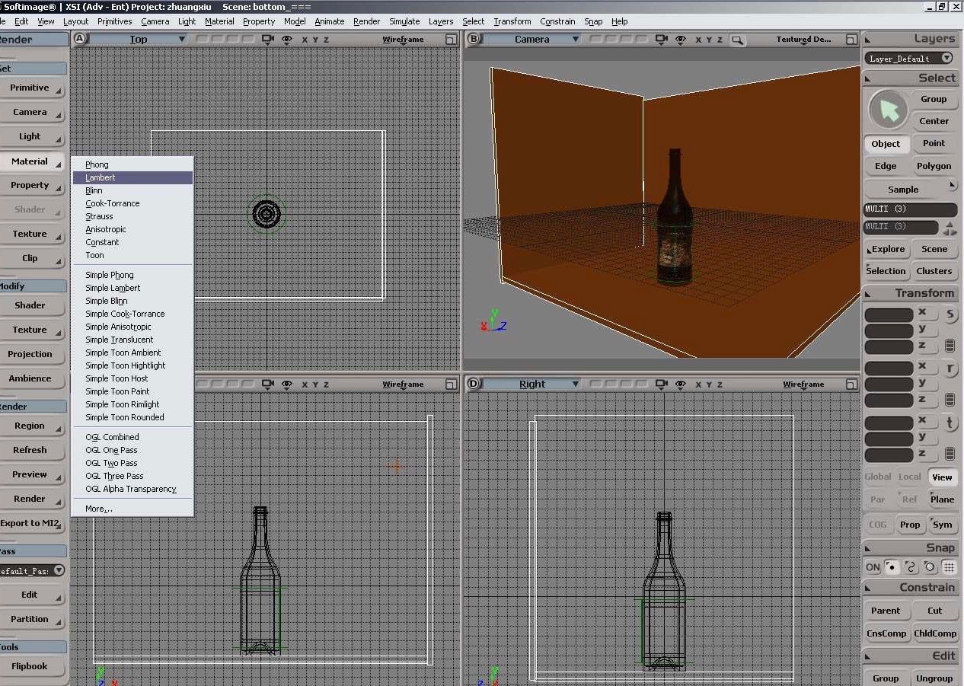Click the Flipbook button

click(30, 666)
